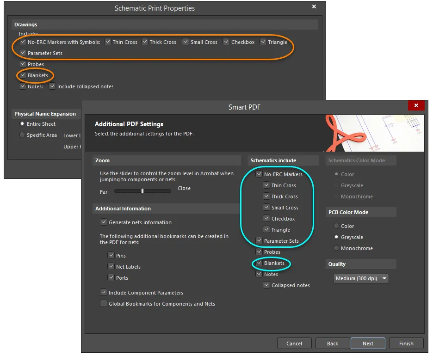Toggle Thick Cross in Smart PDF
Screen dimensions: 433x356
tap(266, 196)
